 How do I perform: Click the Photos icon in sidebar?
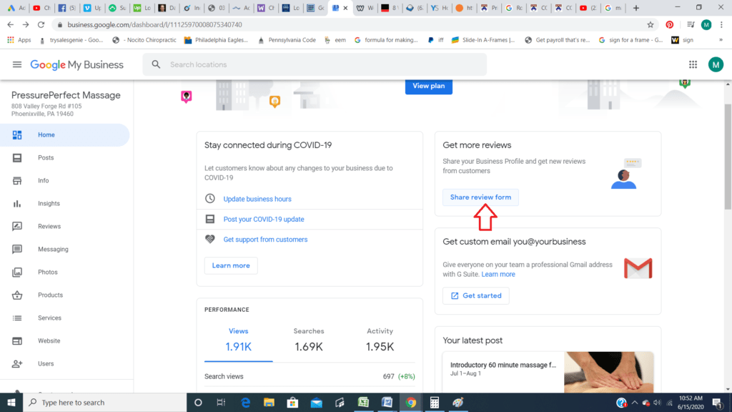pos(17,272)
